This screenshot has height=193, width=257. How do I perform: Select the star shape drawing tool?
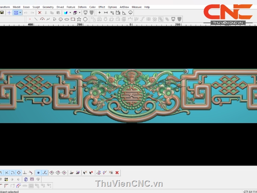(x=79, y=19)
